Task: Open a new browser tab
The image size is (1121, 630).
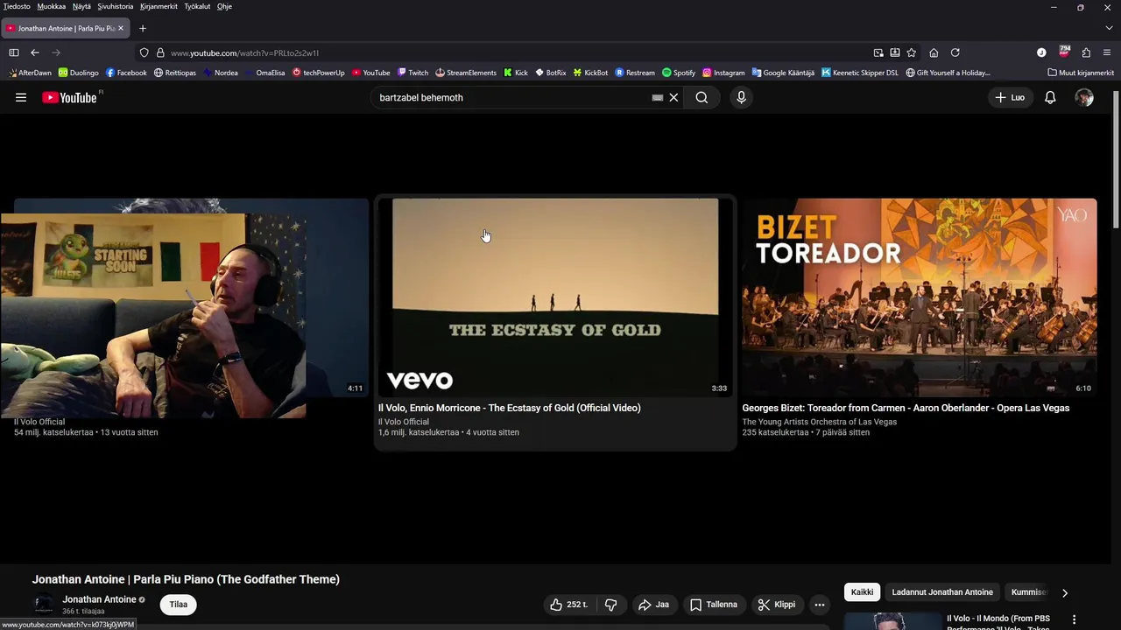Action: click(x=143, y=28)
